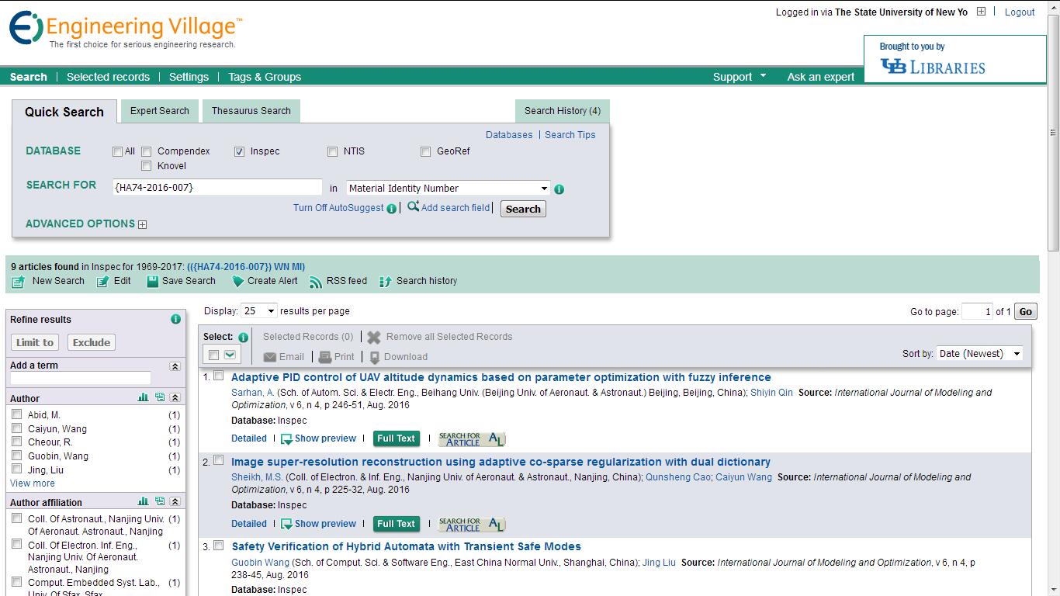Click the export data icon beside Author heading
The height and width of the screenshot is (596, 1060).
160,397
